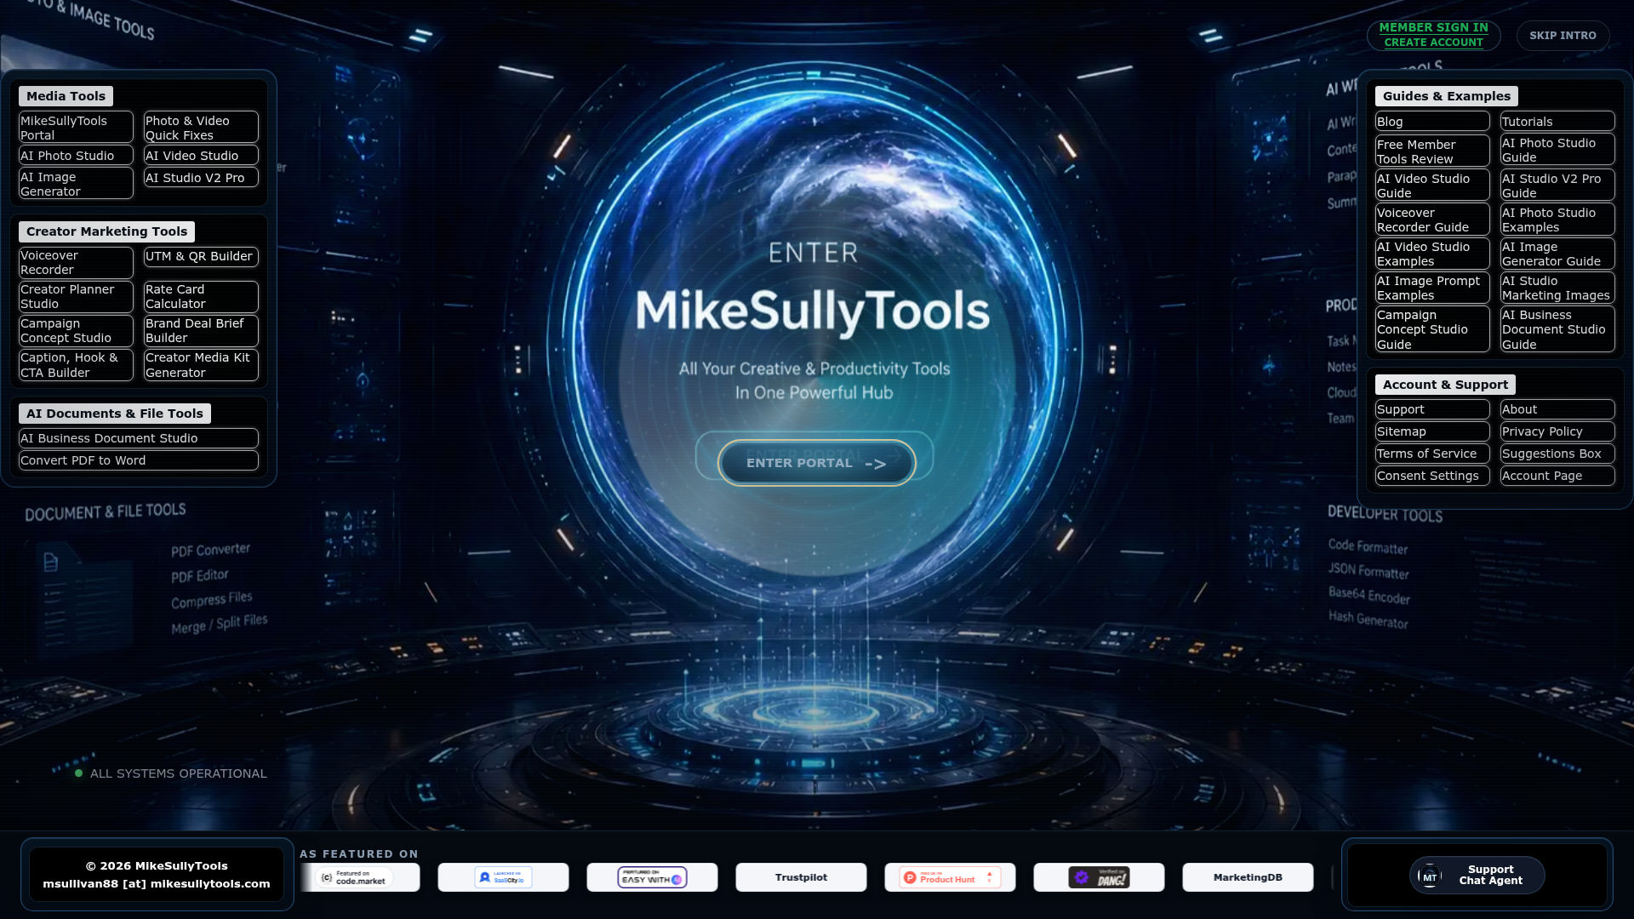Click the Account & Support heading
1634x919 pixels.
pyautogui.click(x=1445, y=385)
